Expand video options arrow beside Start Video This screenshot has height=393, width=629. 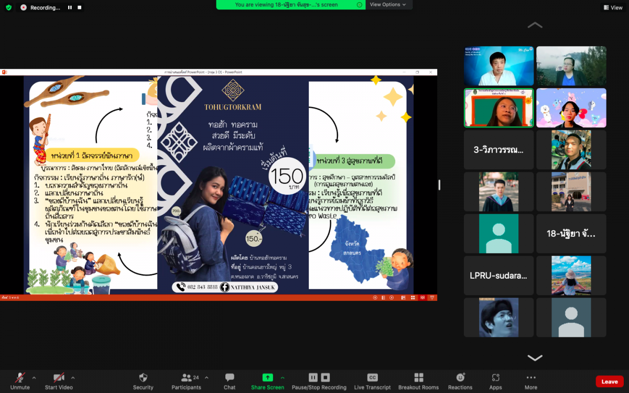pyautogui.click(x=73, y=377)
